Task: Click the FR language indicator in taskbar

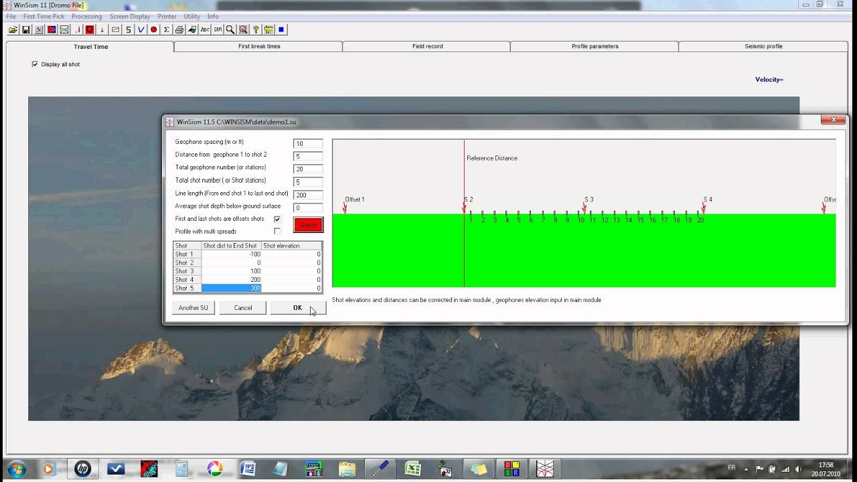Action: pos(732,467)
